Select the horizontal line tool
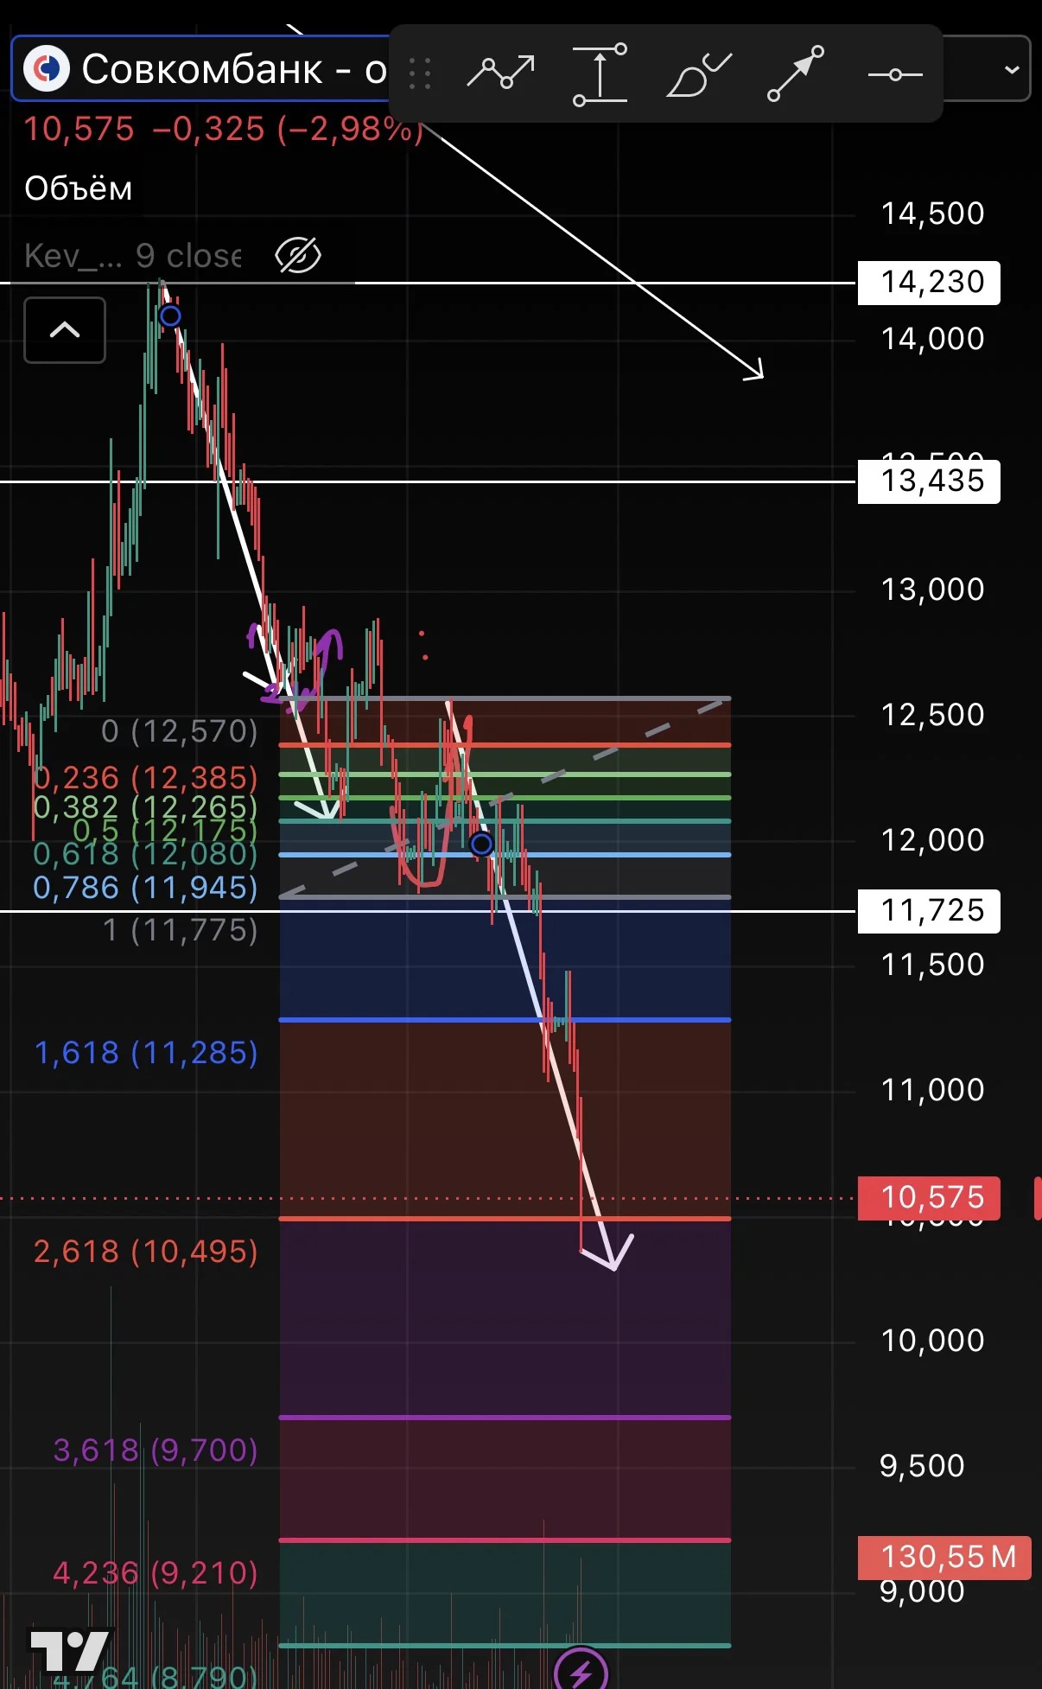 tap(895, 75)
